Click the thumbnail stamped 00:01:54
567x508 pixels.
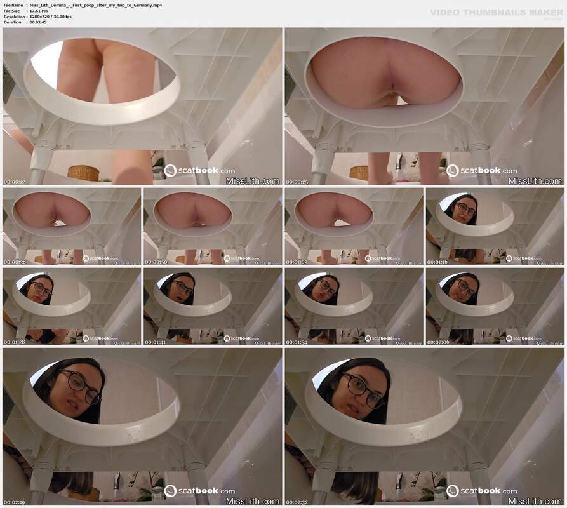354,307
